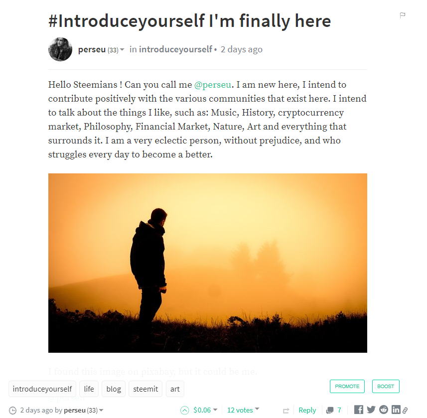Open the footer perseu (33) dropdown arrow

pos(101,410)
